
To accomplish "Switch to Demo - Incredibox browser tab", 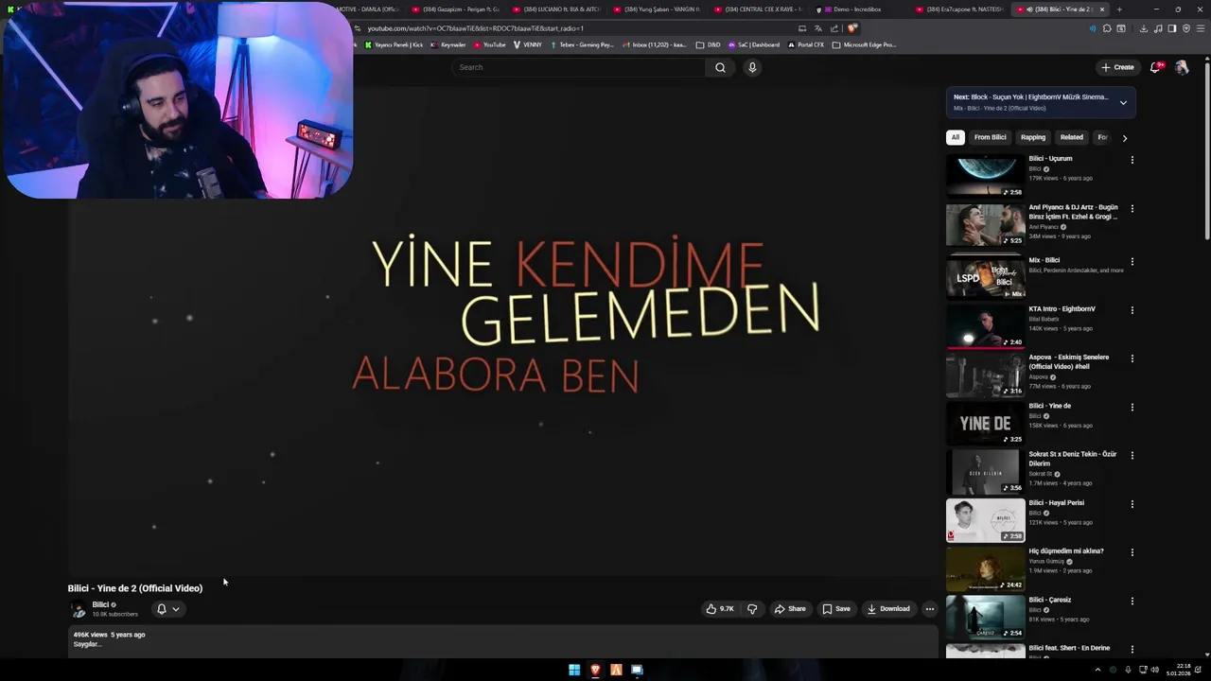I will 856,9.
